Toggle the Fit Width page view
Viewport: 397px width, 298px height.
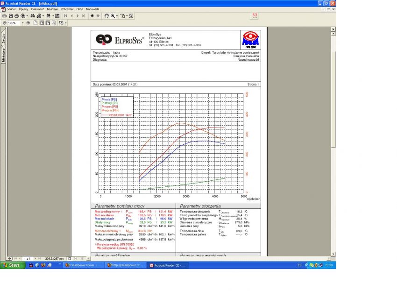pos(48,23)
